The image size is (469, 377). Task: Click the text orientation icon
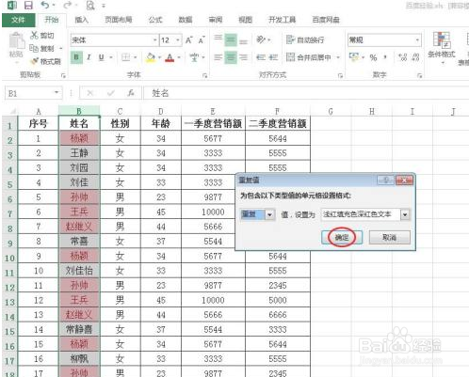click(261, 39)
